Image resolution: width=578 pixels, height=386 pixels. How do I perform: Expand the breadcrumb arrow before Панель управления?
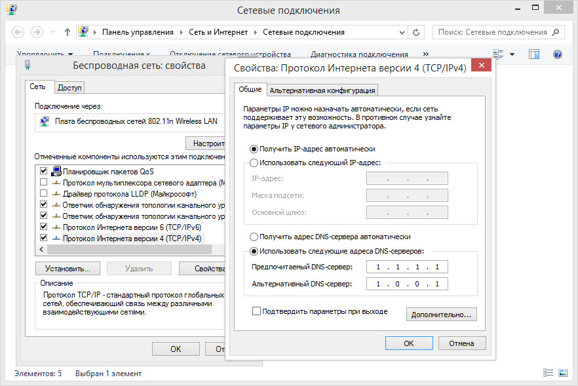[x=95, y=33]
